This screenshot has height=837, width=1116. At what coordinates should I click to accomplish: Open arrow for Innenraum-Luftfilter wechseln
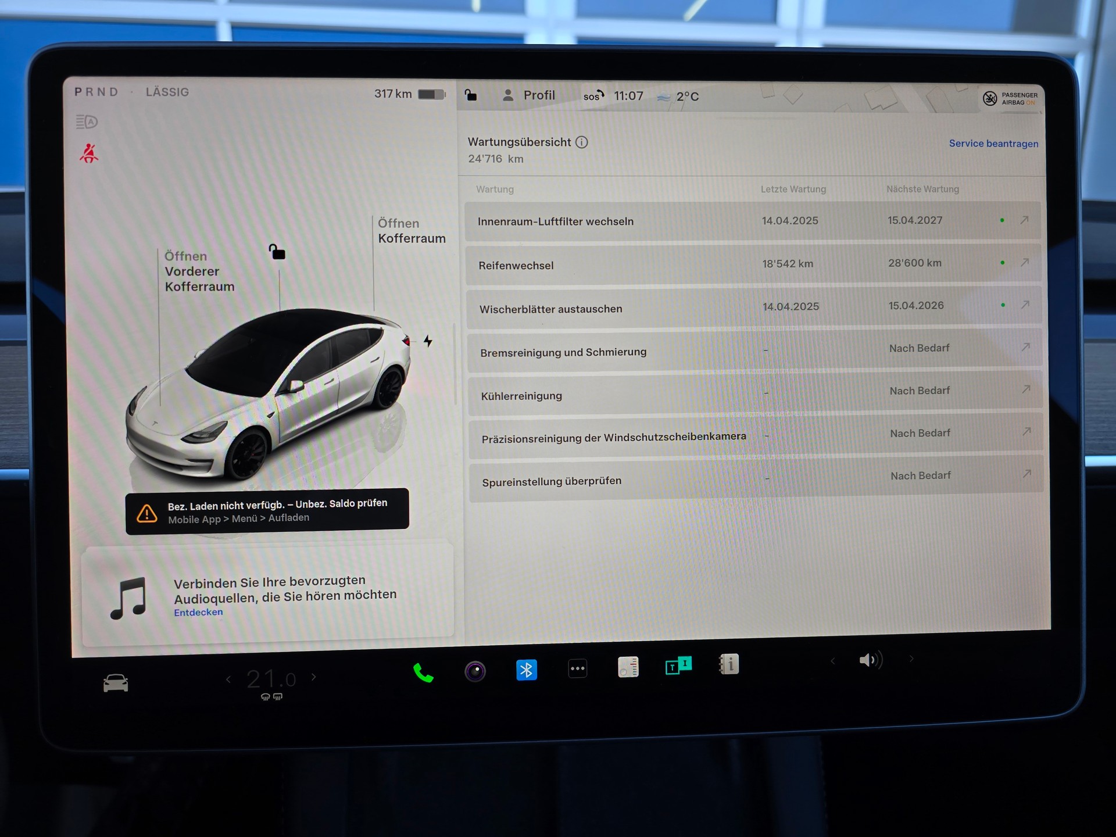(1025, 220)
